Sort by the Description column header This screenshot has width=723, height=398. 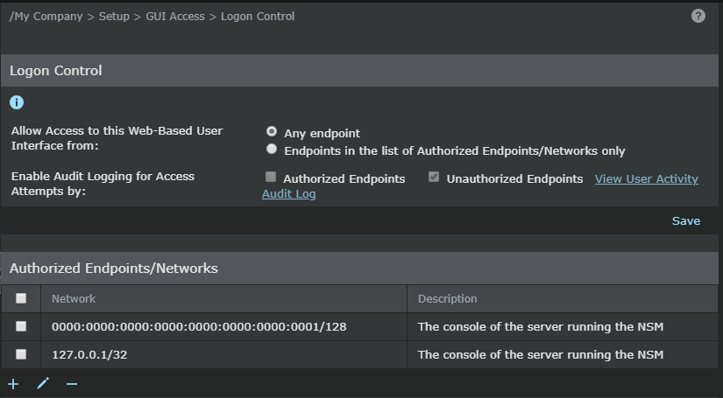pos(563,298)
